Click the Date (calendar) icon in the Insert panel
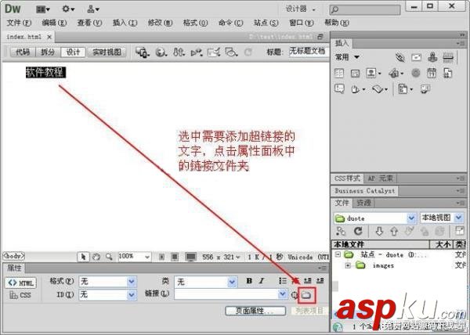The image size is (470, 335). [432, 73]
